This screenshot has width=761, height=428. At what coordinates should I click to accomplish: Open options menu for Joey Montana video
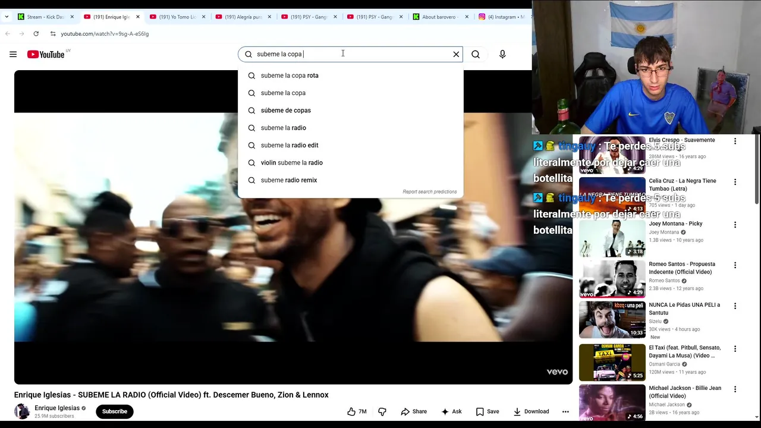pos(735,225)
